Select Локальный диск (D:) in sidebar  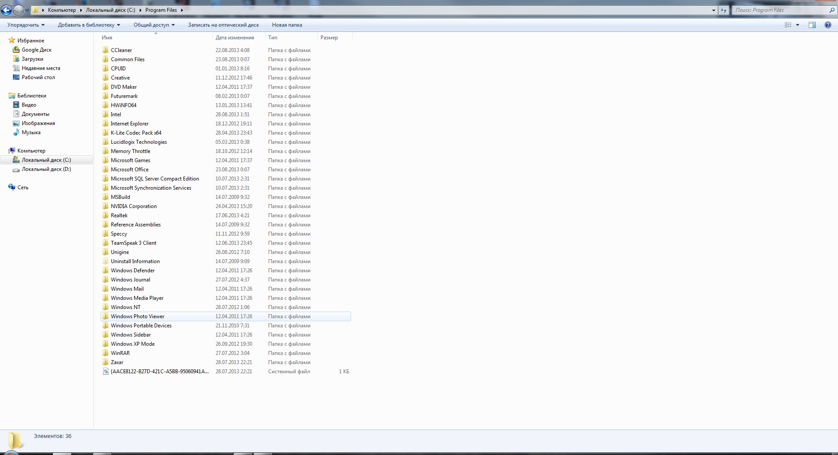click(46, 169)
